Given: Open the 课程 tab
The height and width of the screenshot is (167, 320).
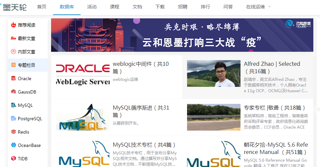Looking at the screenshot, I should coord(115,7).
